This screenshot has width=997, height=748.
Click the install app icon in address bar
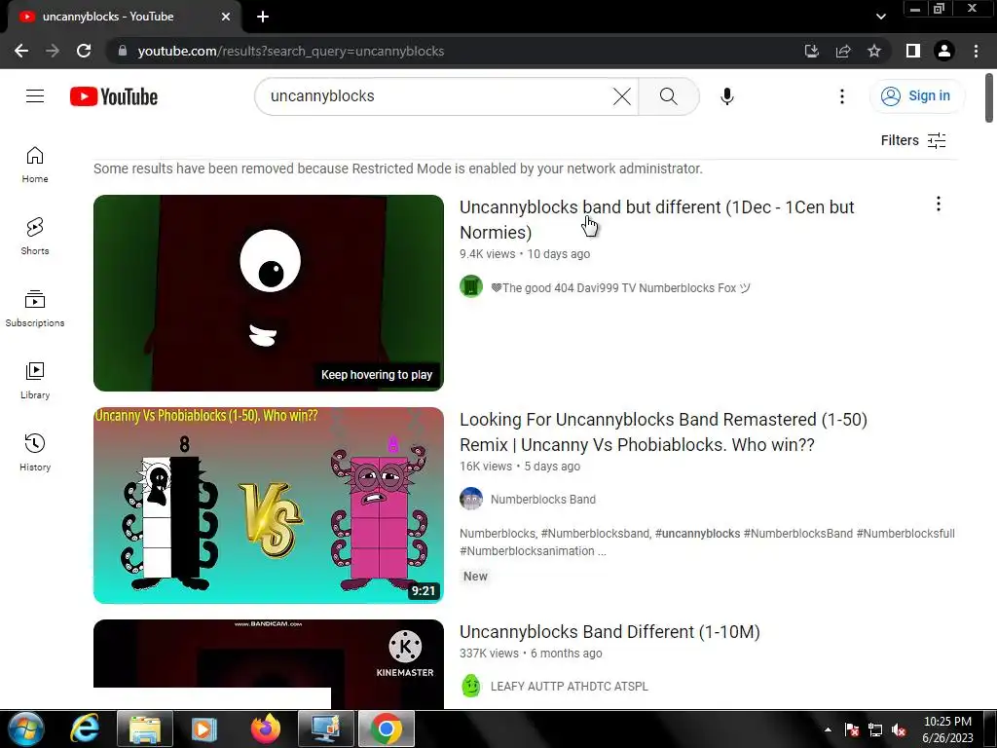pyautogui.click(x=811, y=51)
